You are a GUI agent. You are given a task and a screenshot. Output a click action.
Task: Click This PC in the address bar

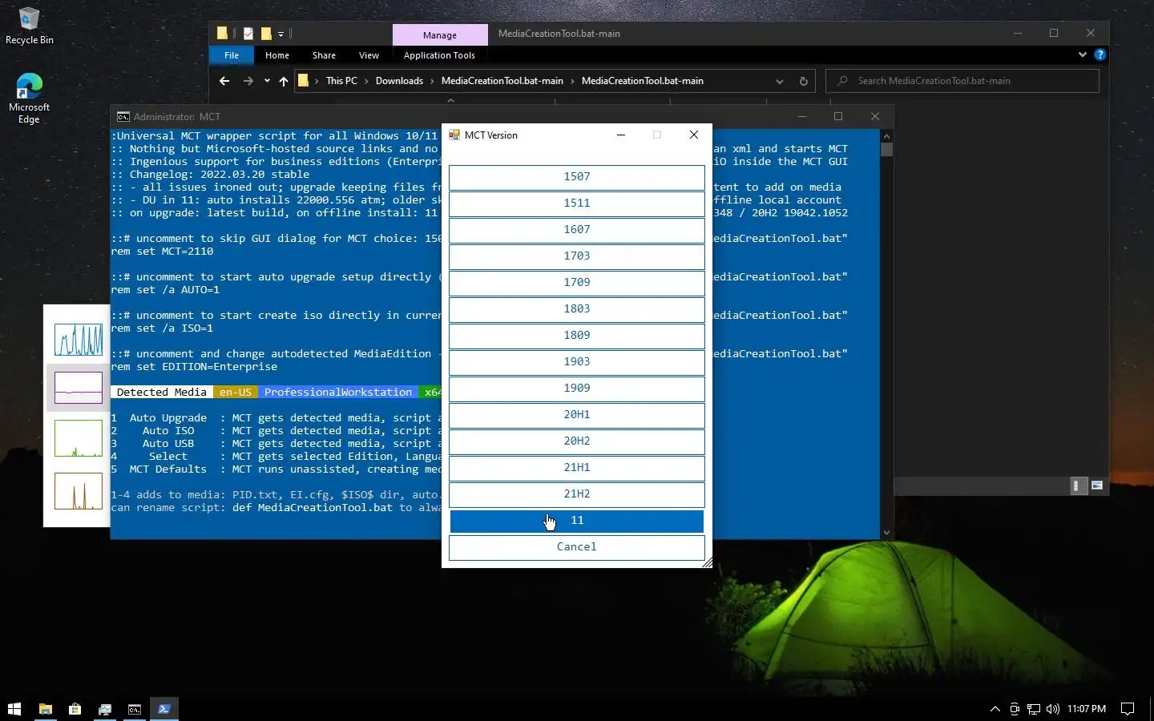pyautogui.click(x=341, y=81)
